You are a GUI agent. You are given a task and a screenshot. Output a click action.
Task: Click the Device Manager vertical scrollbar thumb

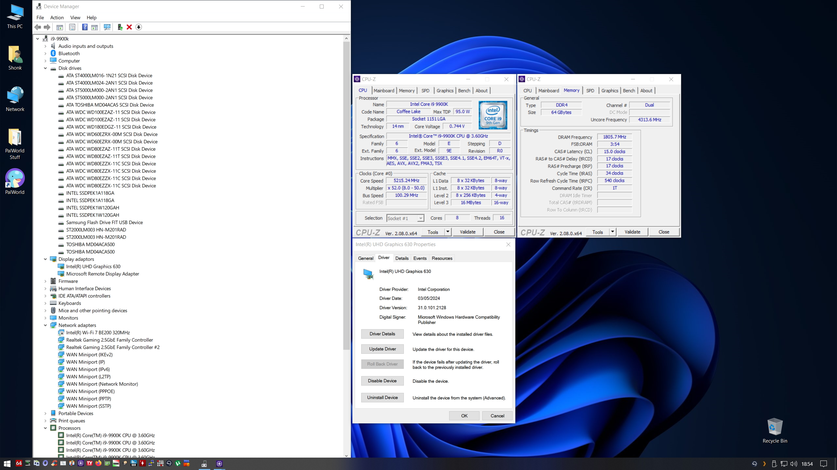pos(346,196)
